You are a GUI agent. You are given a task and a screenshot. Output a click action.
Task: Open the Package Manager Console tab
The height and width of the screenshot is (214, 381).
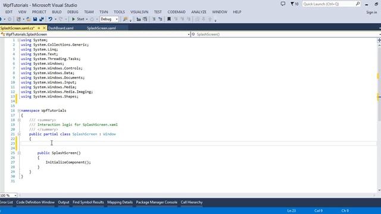tap(157, 202)
